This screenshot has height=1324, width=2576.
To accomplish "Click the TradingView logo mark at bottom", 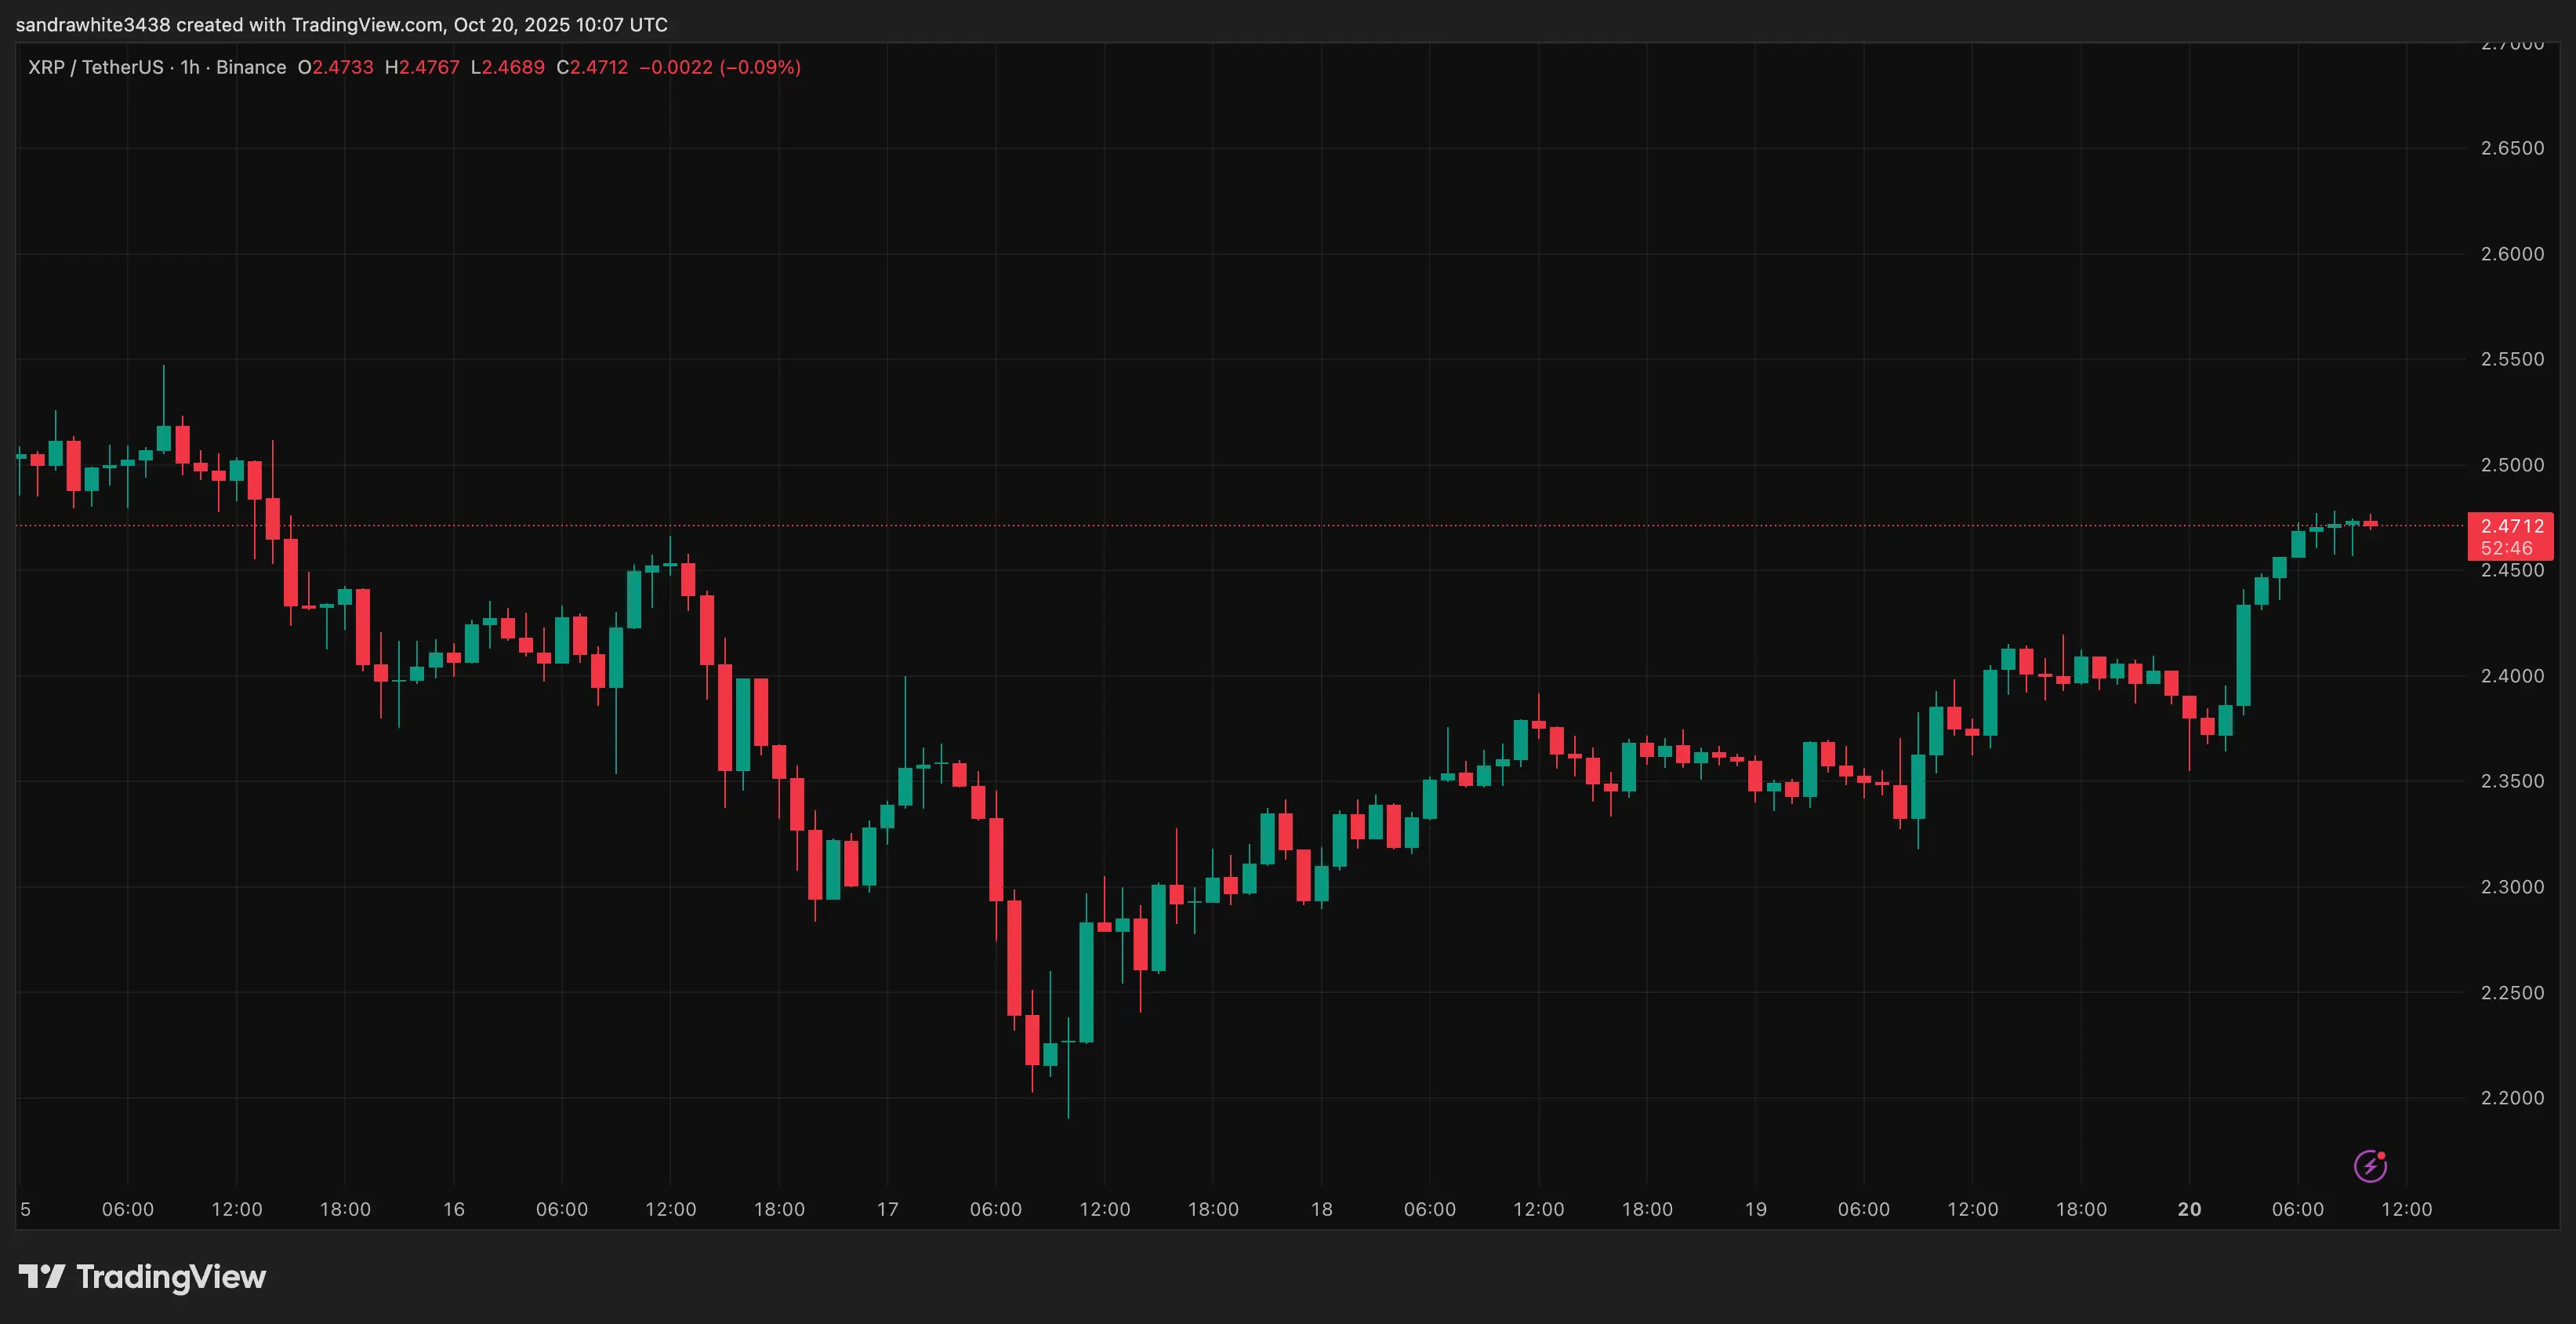I will click(42, 1276).
